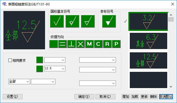Click the 增加 button
Screen dimensions: 177x103
click(x=126, y=96)
